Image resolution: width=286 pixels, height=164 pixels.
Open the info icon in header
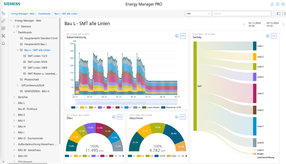coord(278,4)
